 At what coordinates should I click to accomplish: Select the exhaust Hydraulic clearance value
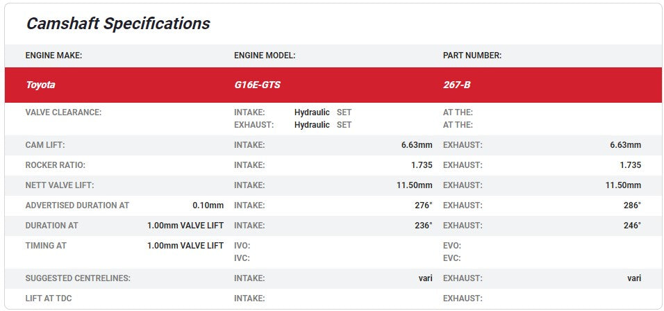[x=312, y=125]
